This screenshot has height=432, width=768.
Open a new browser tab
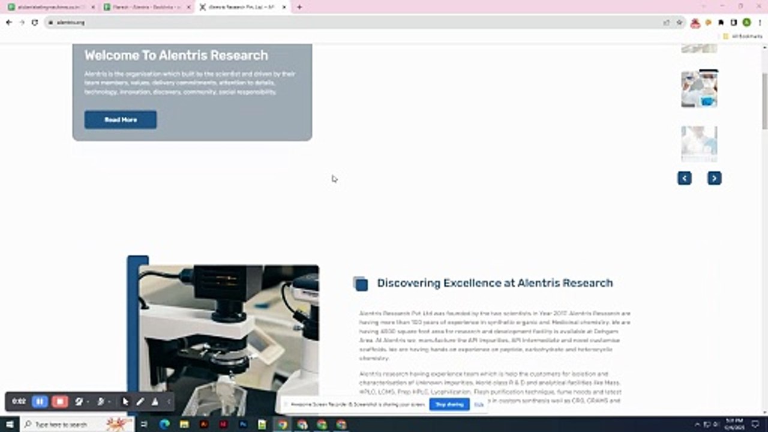click(299, 7)
